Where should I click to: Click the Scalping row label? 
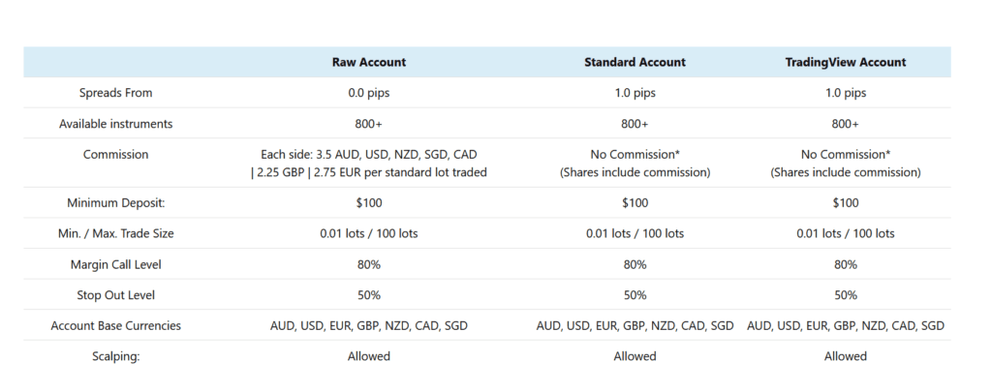tap(116, 356)
